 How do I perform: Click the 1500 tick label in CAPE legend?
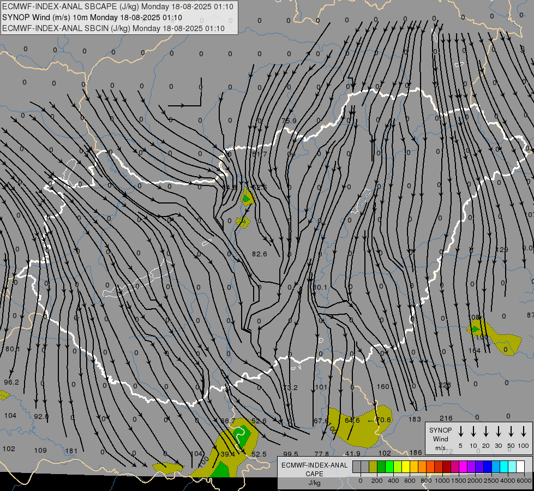458,481
